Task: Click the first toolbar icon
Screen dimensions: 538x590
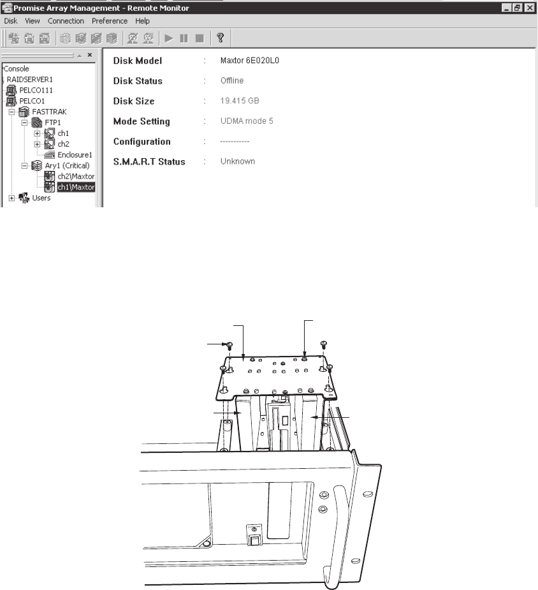Action: [x=13, y=38]
